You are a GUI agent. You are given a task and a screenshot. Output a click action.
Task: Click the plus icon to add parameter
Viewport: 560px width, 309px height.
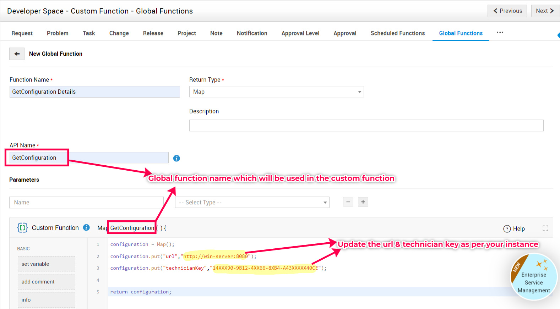(363, 202)
